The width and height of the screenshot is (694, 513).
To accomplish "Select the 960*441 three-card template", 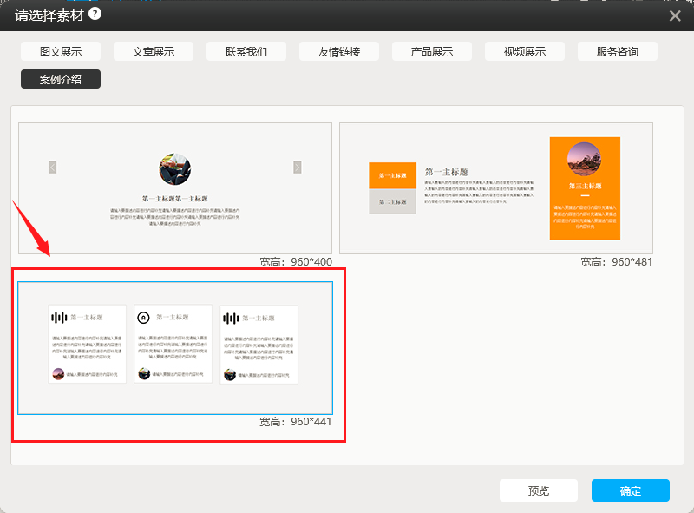I will [175, 347].
